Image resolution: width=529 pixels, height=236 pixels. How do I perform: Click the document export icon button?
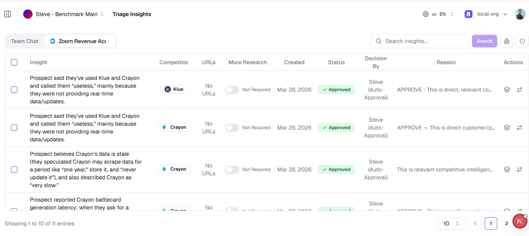point(507,41)
